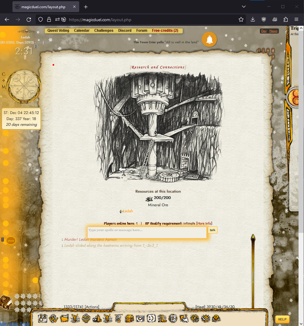
Task: Open the Challenges menu item
Action: point(104,31)
